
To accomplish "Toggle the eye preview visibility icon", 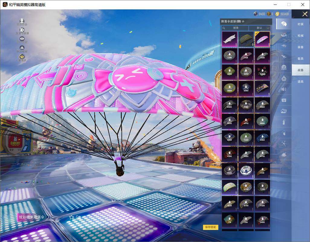I will (22, 39).
